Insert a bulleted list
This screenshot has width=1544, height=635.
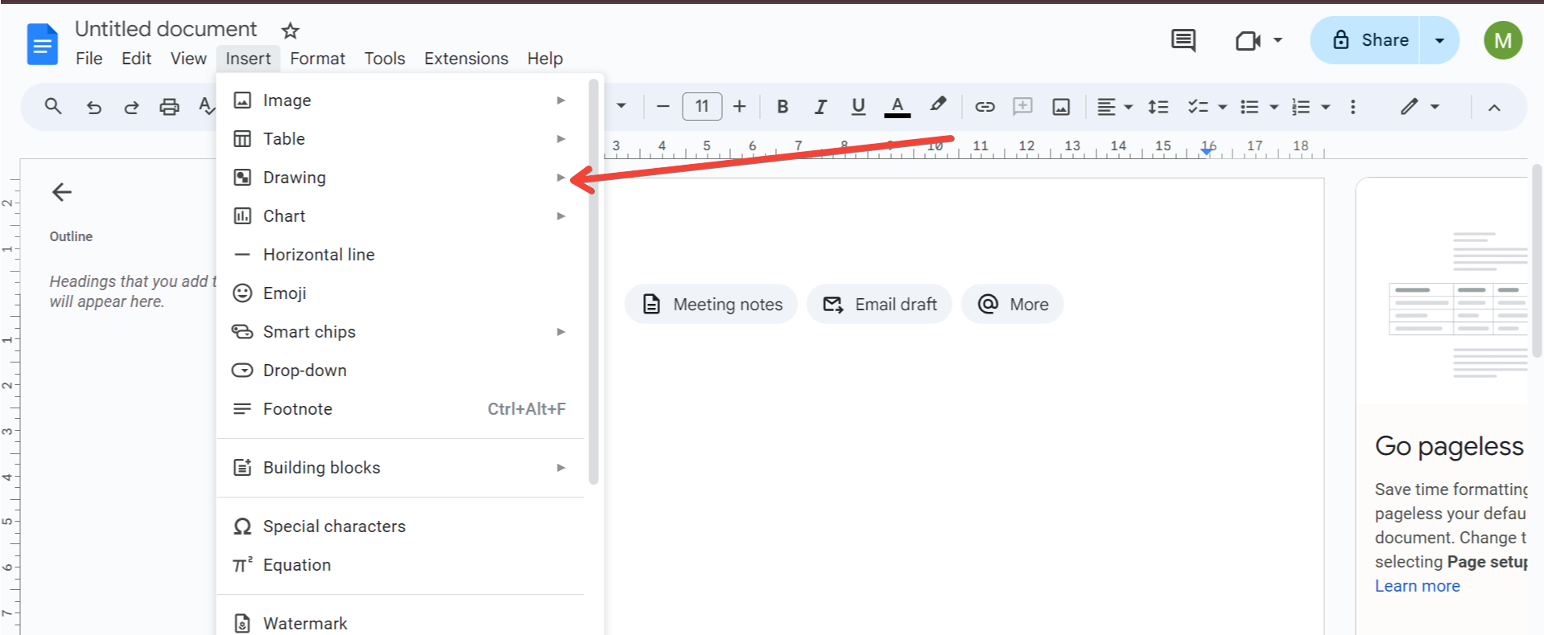(1249, 107)
